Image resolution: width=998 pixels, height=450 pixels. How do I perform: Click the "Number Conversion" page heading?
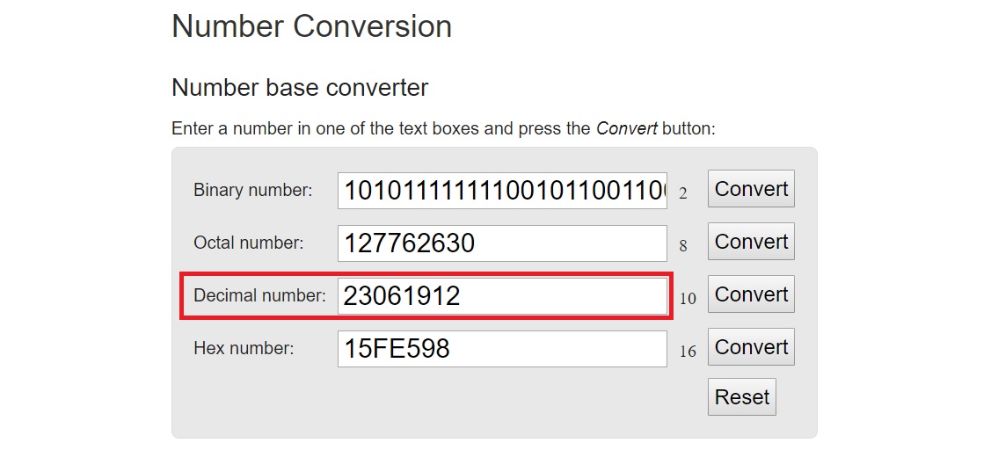click(x=311, y=26)
